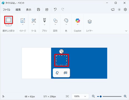Viewport: 129px width, 100px height.
Task: Click the Tools pencil-and-brush icon
Action: [x=34, y=20]
